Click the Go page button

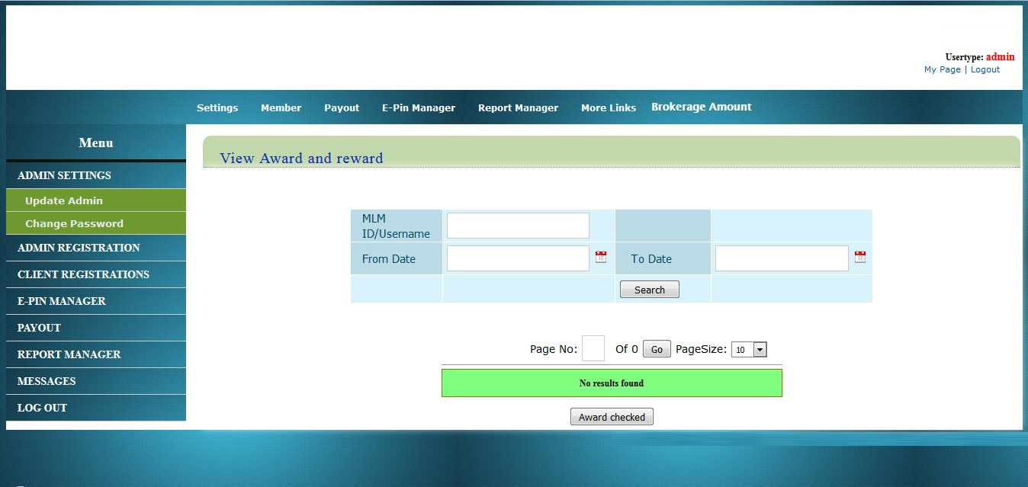(657, 350)
